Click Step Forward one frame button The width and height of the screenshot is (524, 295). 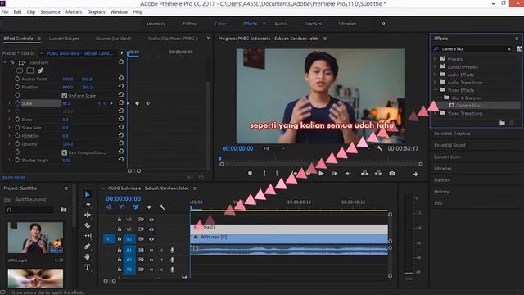coord(335,173)
